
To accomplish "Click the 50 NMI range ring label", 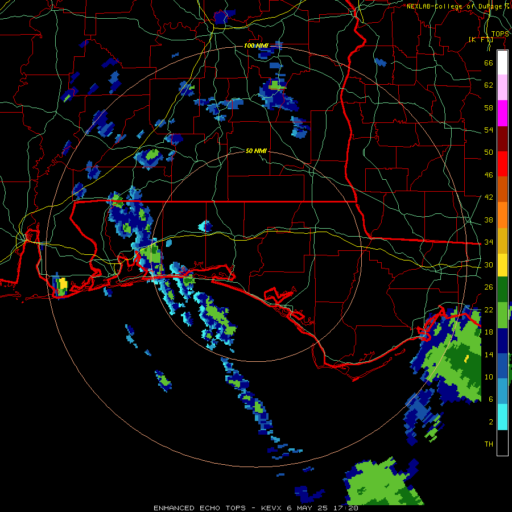I will (x=256, y=151).
